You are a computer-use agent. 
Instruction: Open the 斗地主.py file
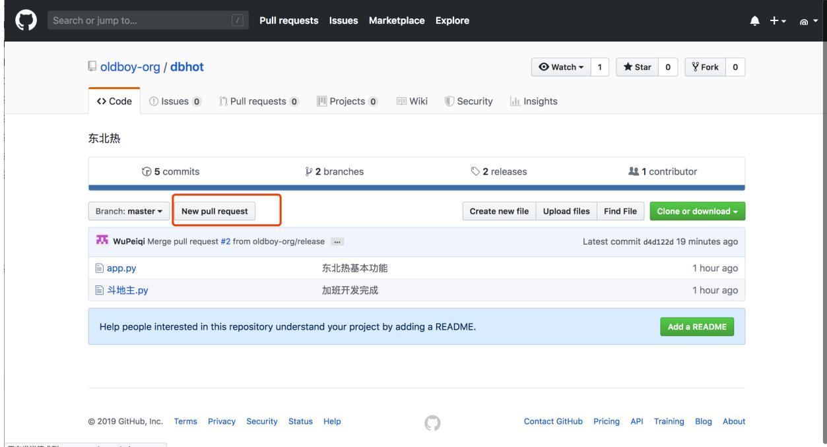127,290
